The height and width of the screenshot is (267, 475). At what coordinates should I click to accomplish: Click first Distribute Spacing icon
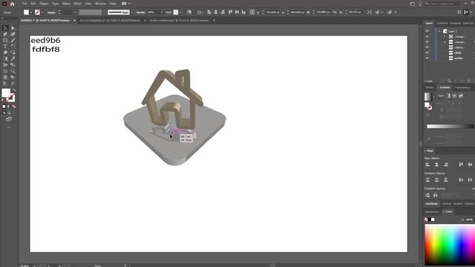[x=427, y=195]
